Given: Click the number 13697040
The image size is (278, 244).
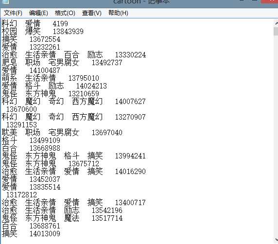Looking at the screenshot, I should point(107,133).
